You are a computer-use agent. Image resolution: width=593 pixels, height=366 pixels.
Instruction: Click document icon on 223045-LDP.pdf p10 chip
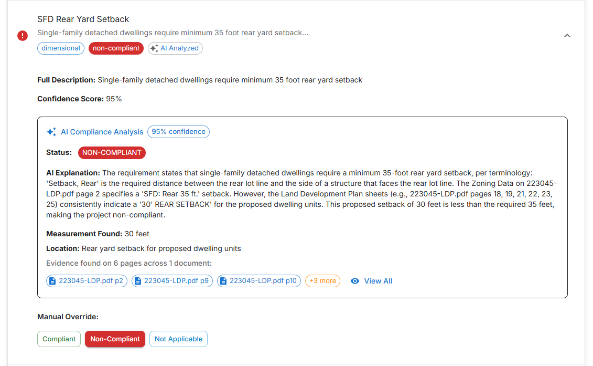click(x=223, y=281)
